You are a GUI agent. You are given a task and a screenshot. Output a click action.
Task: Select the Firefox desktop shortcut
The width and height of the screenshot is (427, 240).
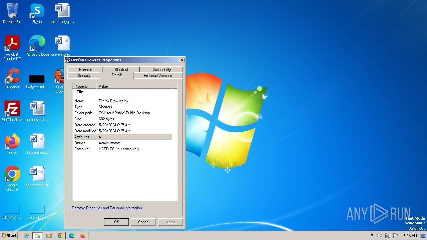[x=12, y=144]
